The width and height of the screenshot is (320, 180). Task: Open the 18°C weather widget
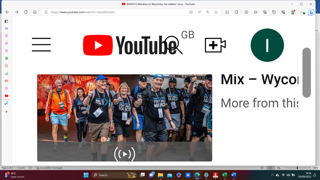coord(14,175)
